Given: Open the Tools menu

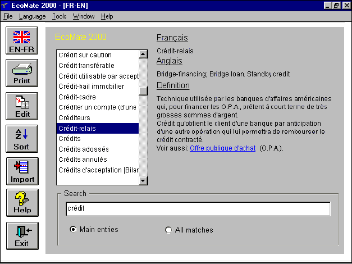Looking at the screenshot, I should [59, 17].
